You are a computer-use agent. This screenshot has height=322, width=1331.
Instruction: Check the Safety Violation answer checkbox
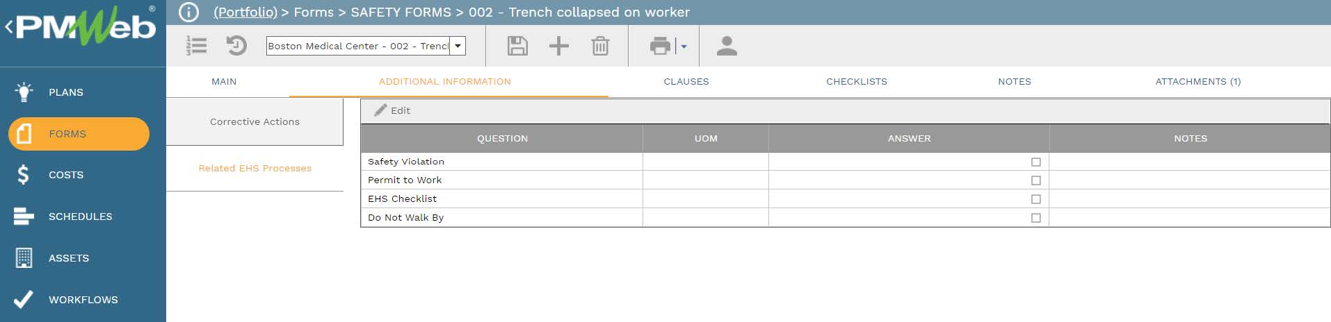1036,162
